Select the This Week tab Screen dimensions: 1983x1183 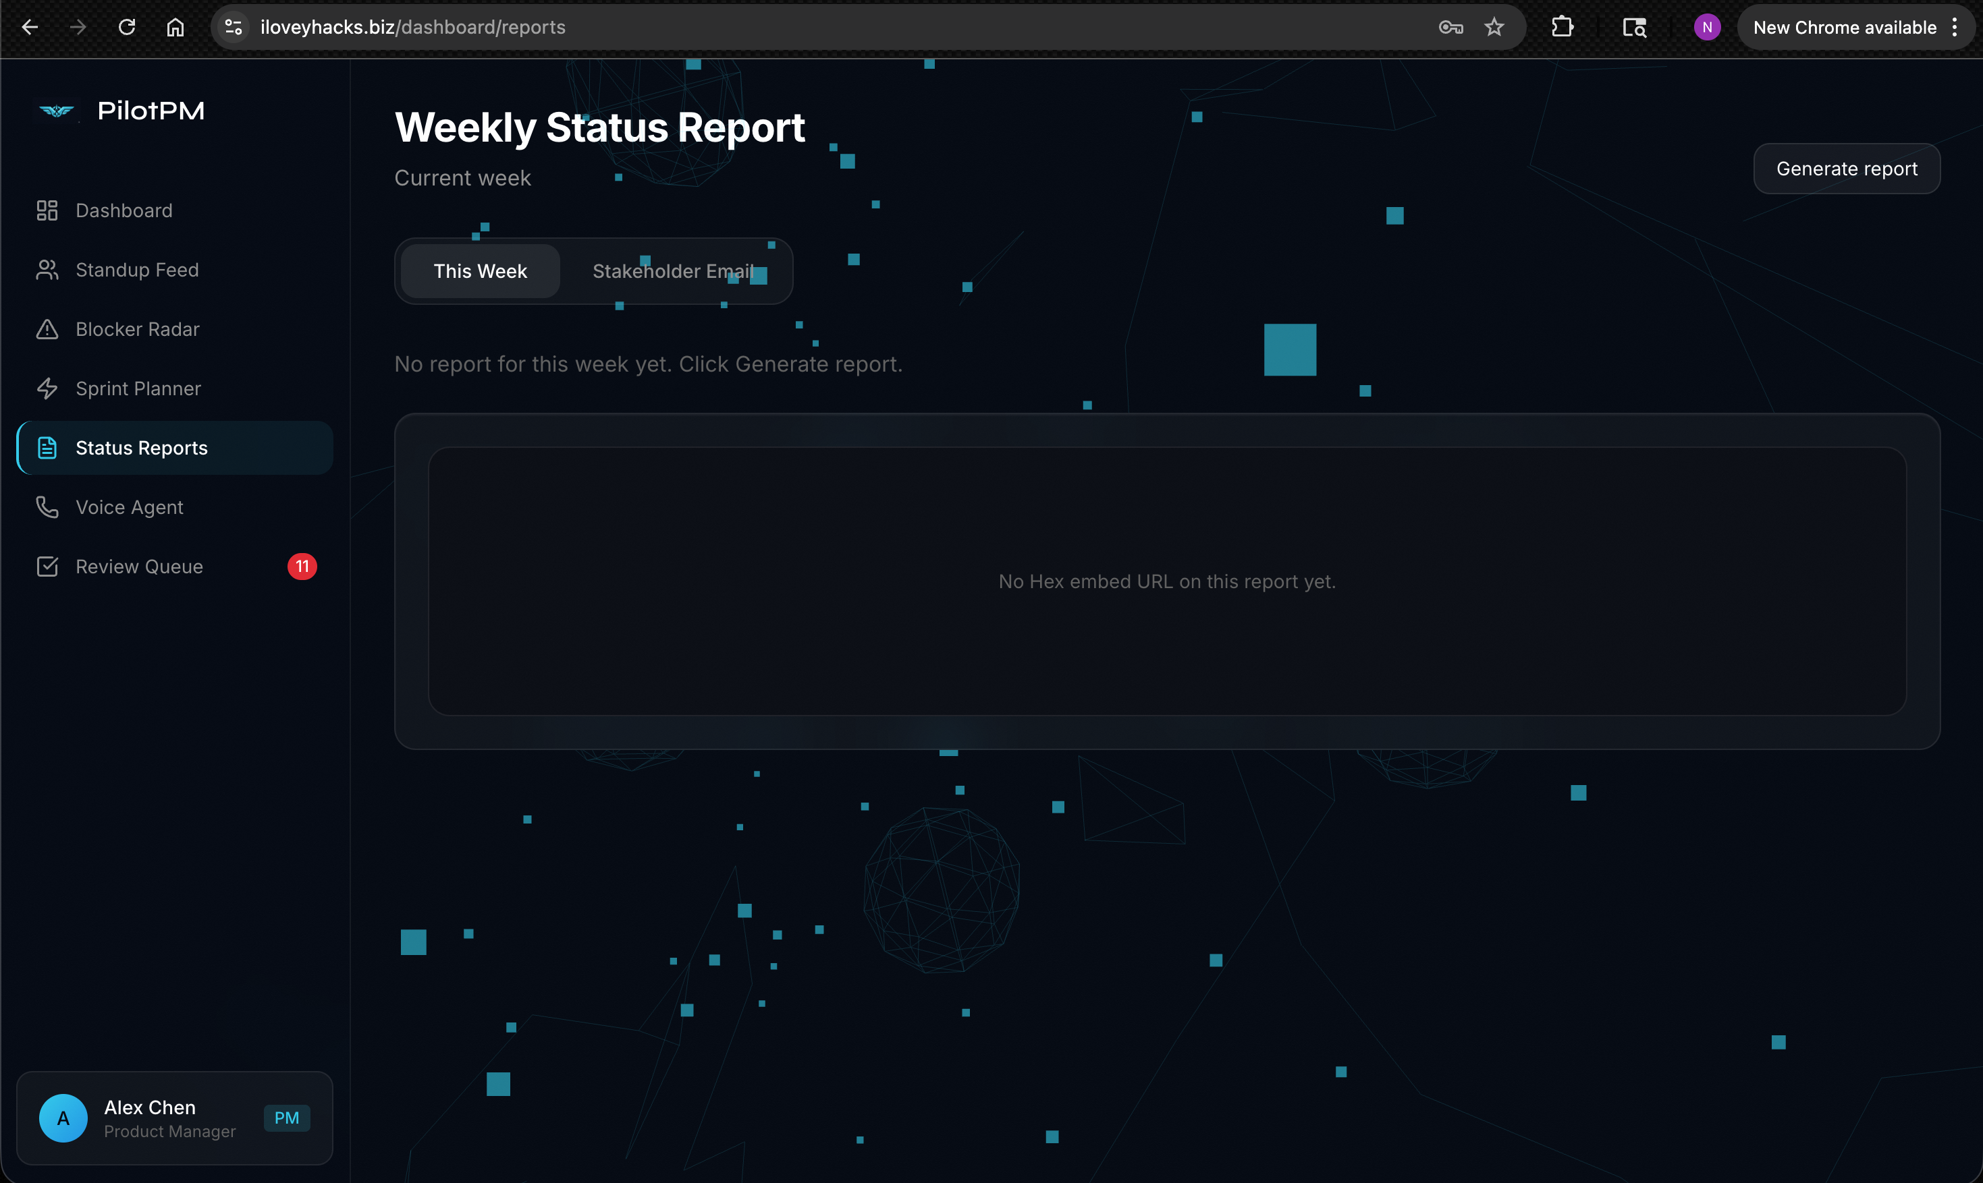click(480, 271)
